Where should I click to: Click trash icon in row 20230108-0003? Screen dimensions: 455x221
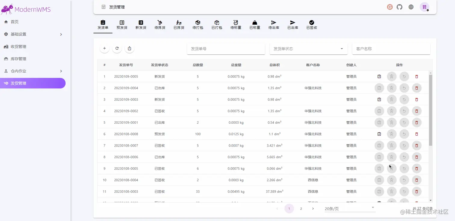417,191
